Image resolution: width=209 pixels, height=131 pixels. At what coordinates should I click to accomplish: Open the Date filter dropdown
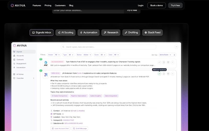[114, 55]
